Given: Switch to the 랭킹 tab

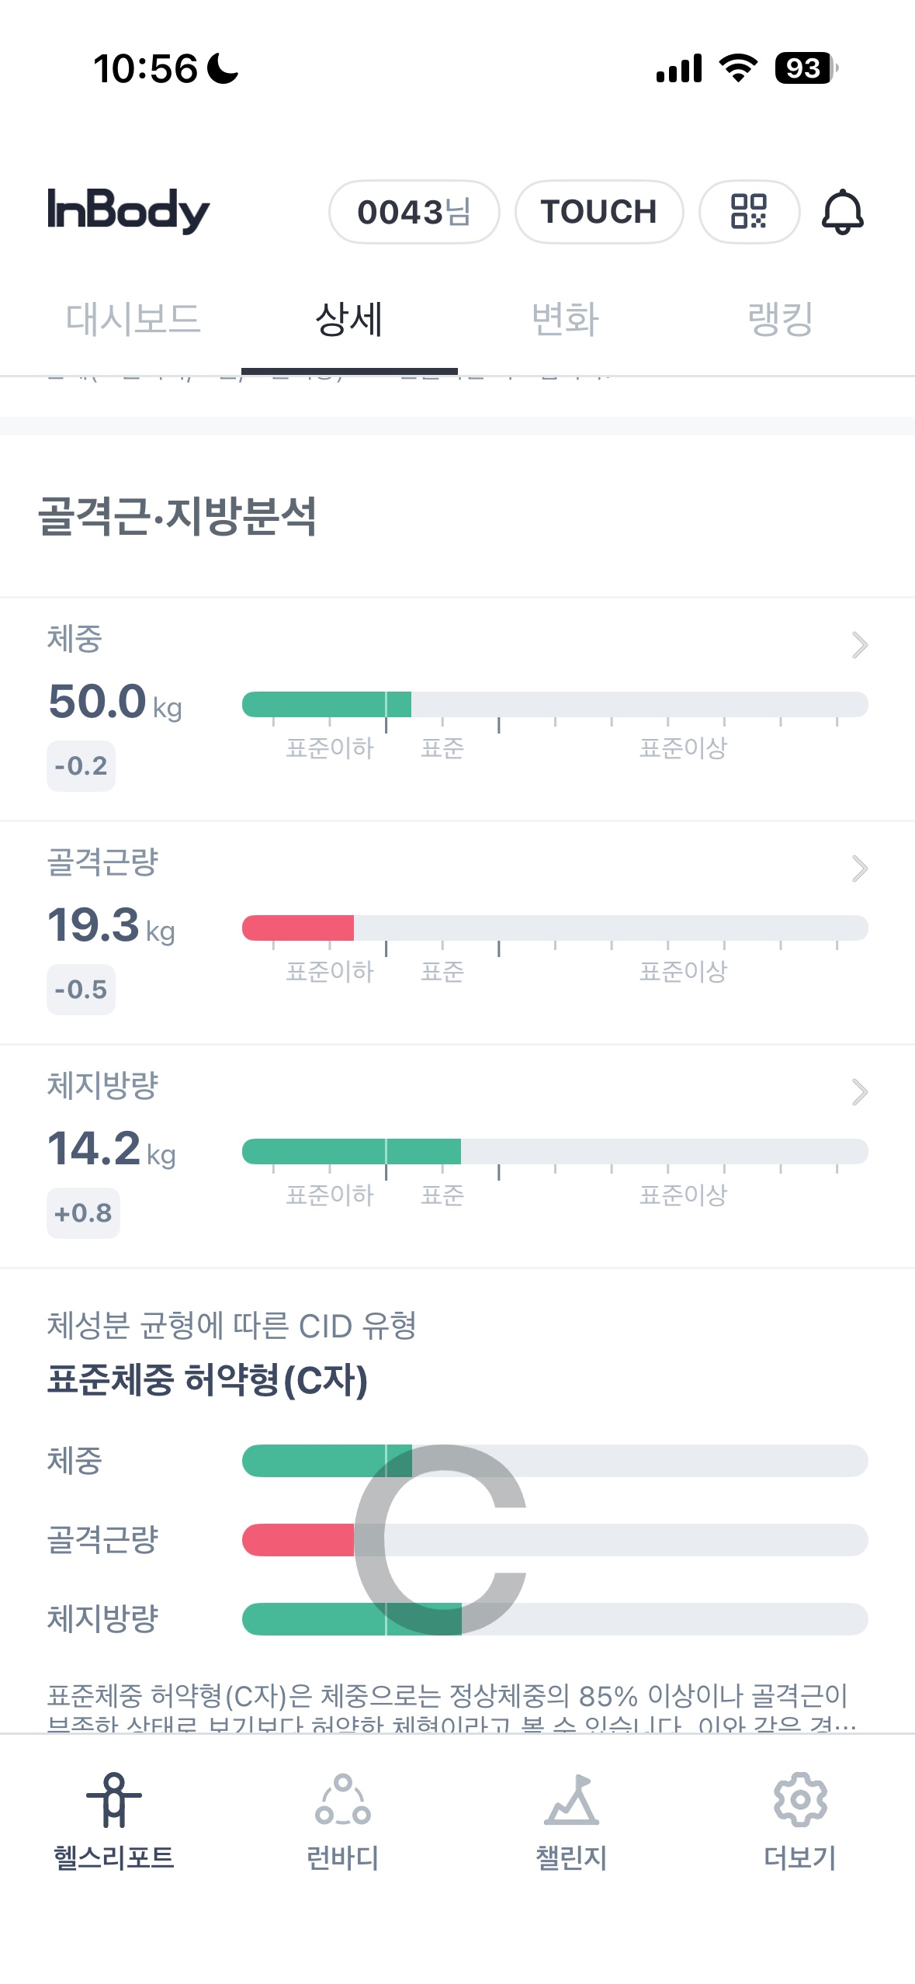Looking at the screenshot, I should click(780, 319).
